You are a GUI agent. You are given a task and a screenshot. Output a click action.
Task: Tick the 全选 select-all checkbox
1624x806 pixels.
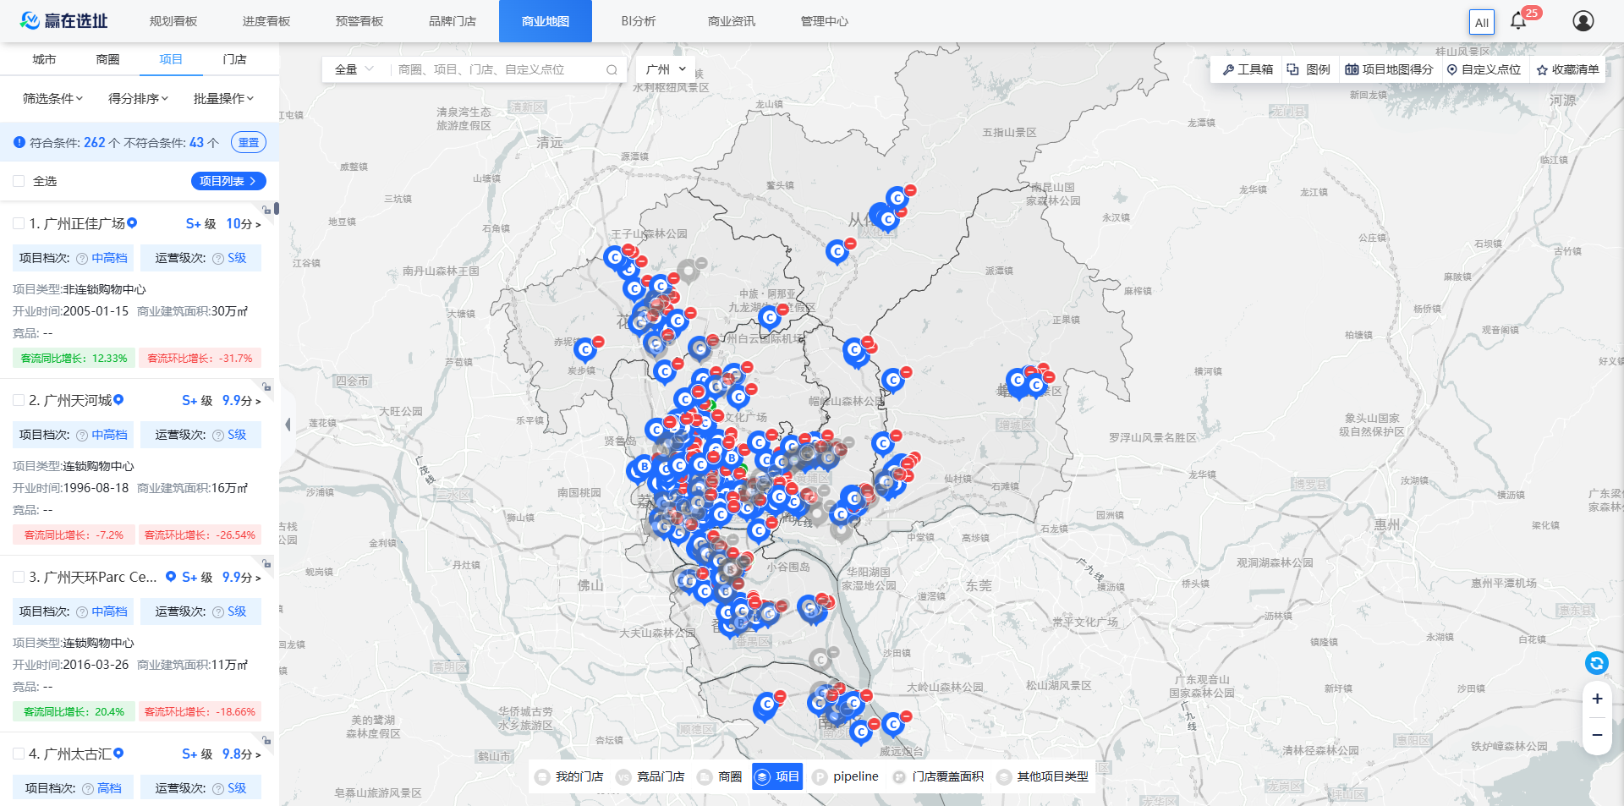[x=19, y=181]
